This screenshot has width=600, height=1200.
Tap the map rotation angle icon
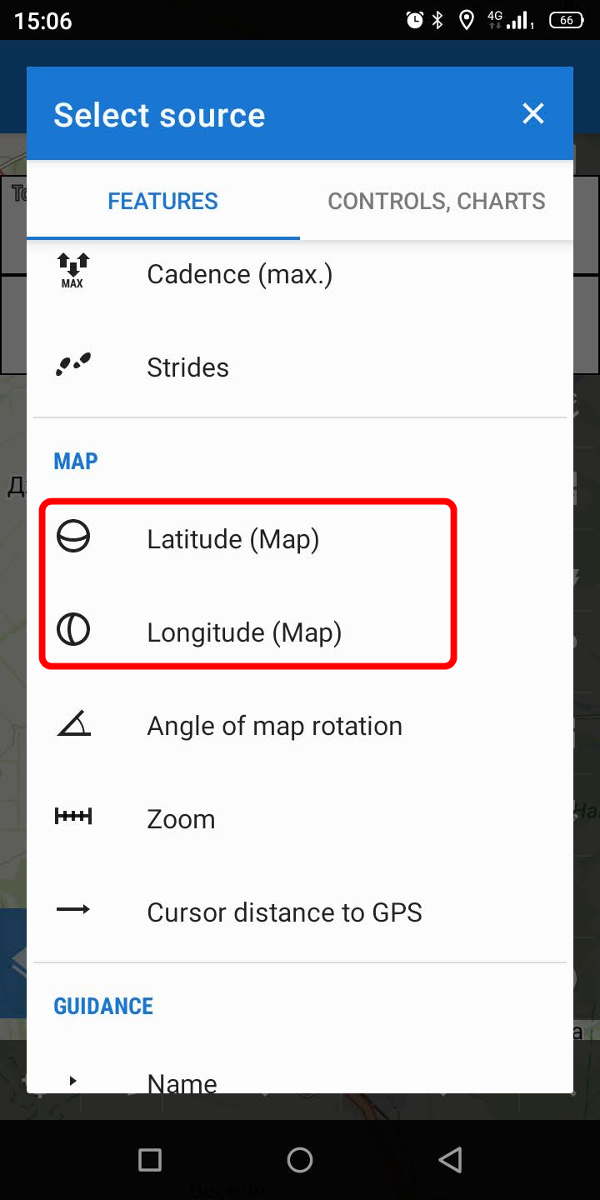tap(73, 724)
